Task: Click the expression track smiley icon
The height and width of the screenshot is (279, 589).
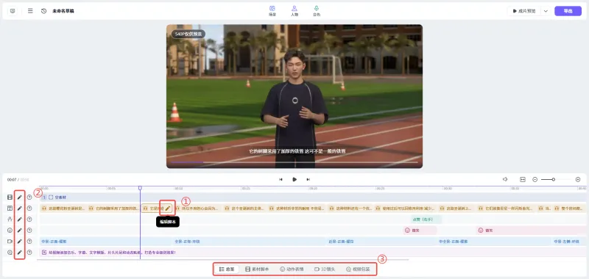Action: 10,231
